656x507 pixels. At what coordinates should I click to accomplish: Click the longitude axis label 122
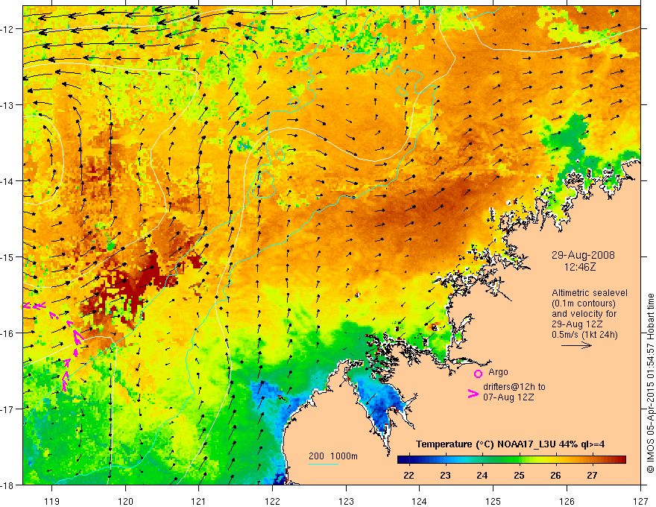[x=272, y=501]
